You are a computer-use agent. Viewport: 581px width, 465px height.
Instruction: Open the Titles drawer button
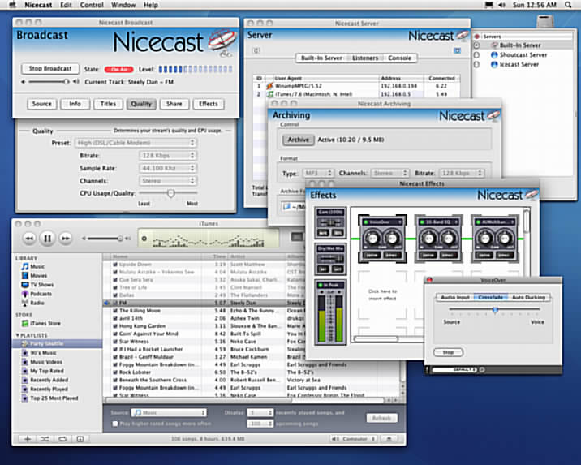click(108, 104)
